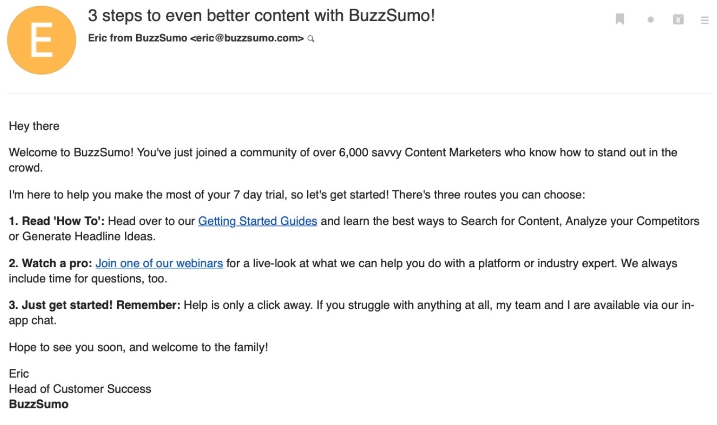The height and width of the screenshot is (425, 717).
Task: Open message options via the three-line icon
Action: [704, 20]
